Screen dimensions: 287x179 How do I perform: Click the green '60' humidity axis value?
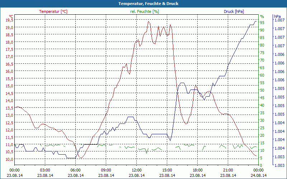(x=262, y=75)
